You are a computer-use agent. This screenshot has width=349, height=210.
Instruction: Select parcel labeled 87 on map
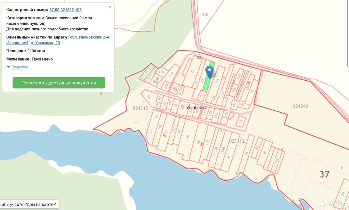pos(201,95)
